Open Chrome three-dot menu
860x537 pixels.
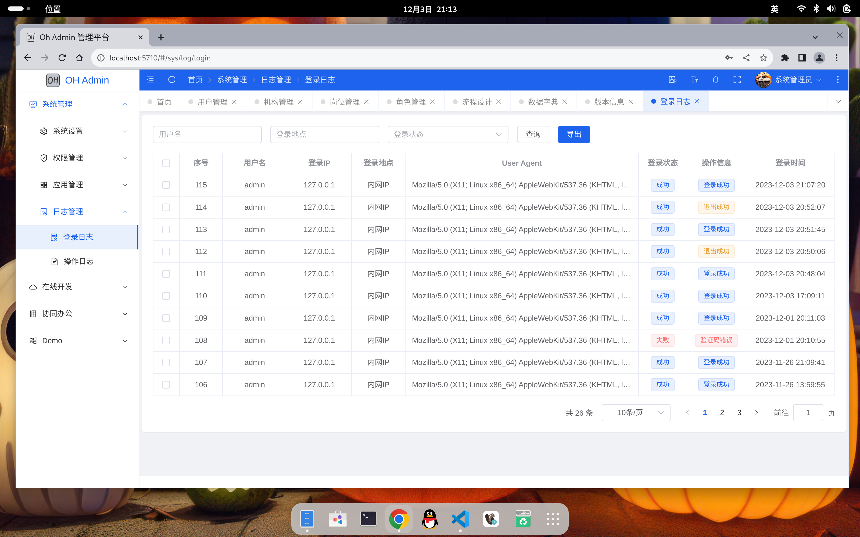pyautogui.click(x=837, y=57)
